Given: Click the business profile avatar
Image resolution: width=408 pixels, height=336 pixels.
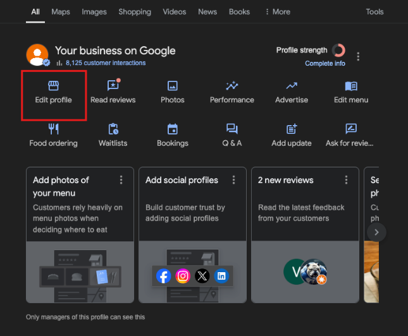Looking at the screenshot, I should pyautogui.click(x=37, y=55).
